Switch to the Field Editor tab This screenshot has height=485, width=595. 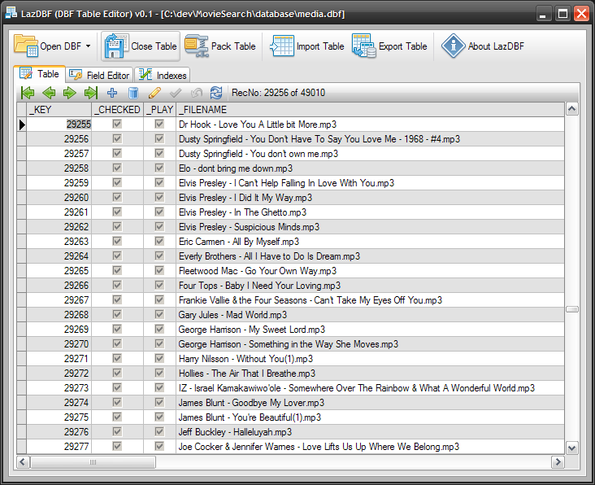pos(99,75)
